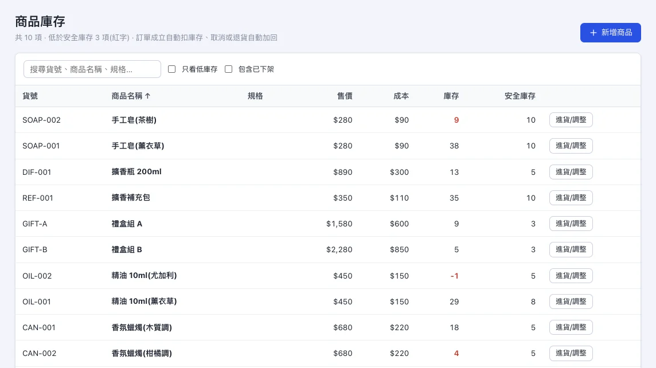Open 進貨/調整 for CAN-002
Image resolution: width=656 pixels, height=368 pixels.
point(571,353)
